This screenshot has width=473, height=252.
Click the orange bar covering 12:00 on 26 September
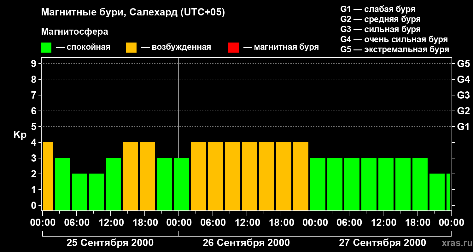tap(250, 176)
